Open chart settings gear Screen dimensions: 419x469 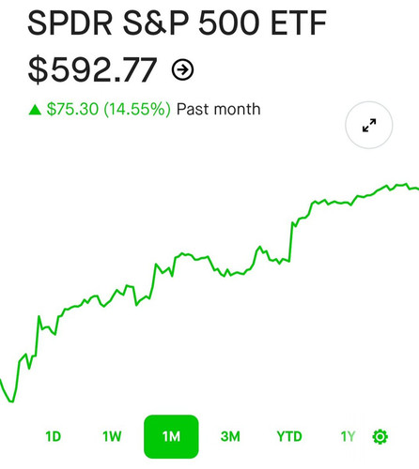click(x=380, y=436)
